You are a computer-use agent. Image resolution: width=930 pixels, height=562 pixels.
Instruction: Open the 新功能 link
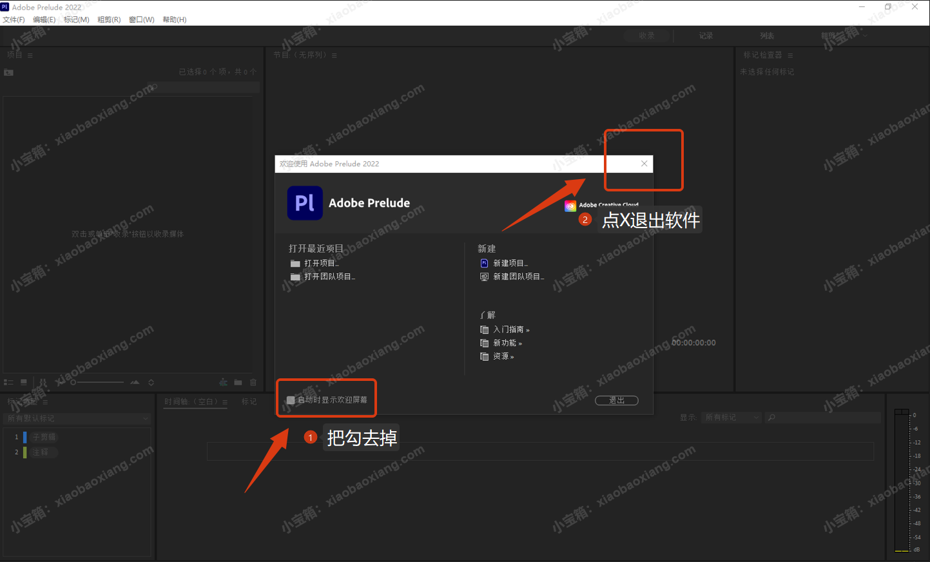point(507,343)
